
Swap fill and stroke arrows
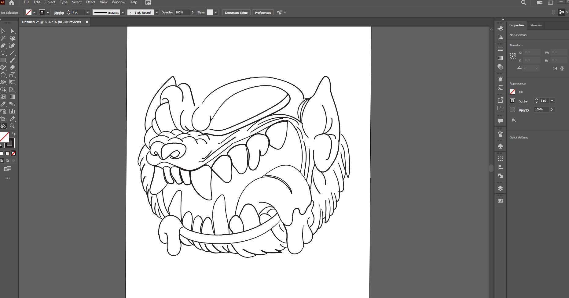(x=14, y=134)
